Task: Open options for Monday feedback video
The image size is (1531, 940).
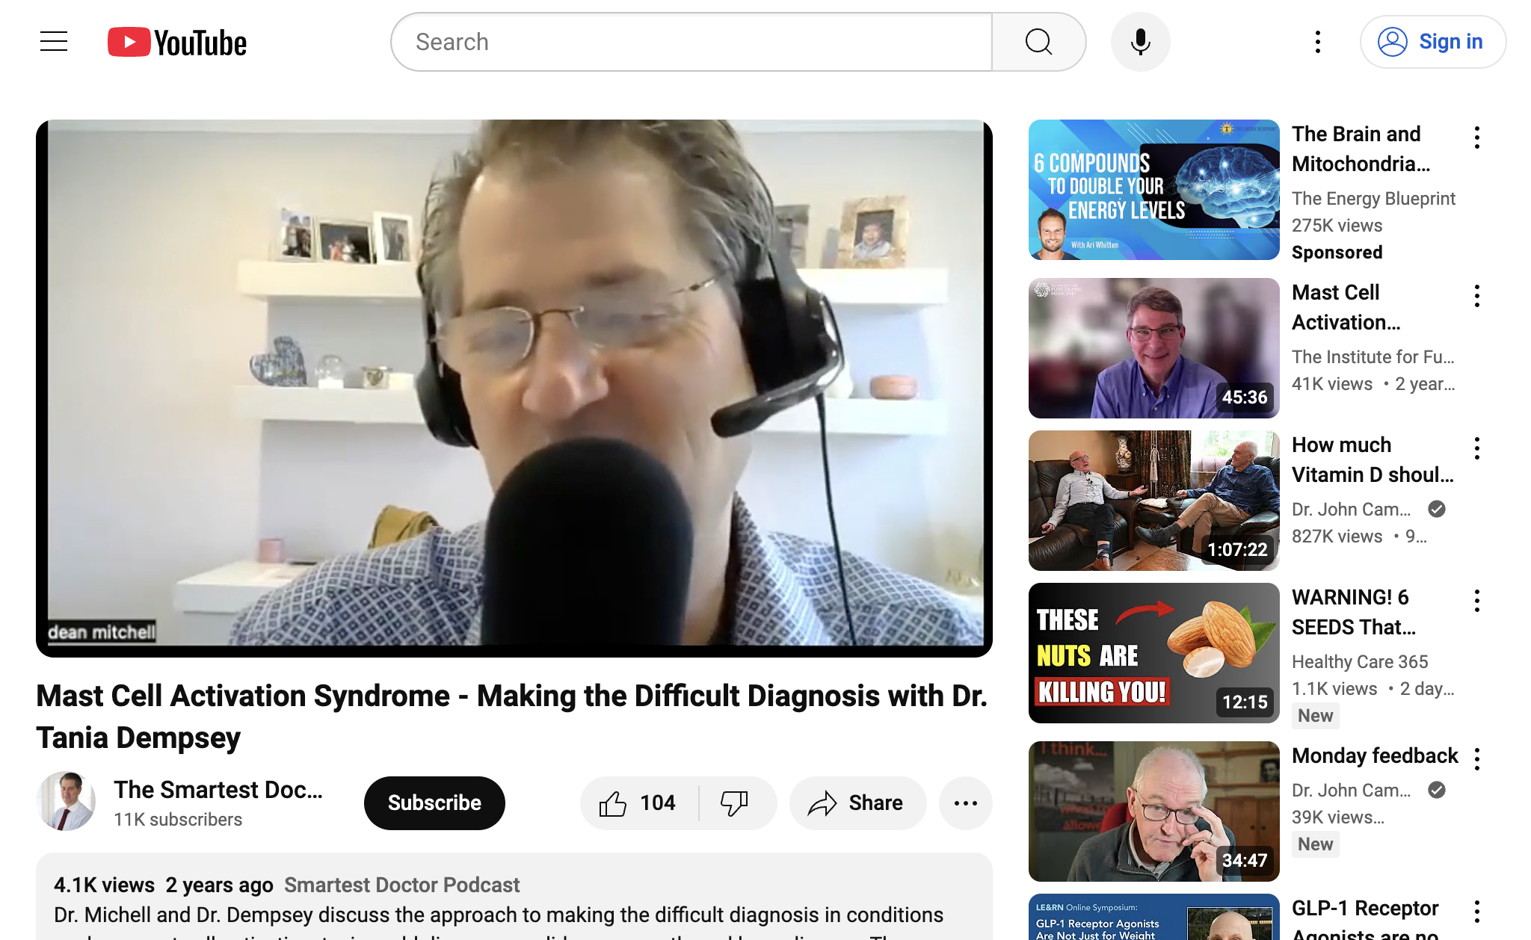Action: pos(1476,759)
